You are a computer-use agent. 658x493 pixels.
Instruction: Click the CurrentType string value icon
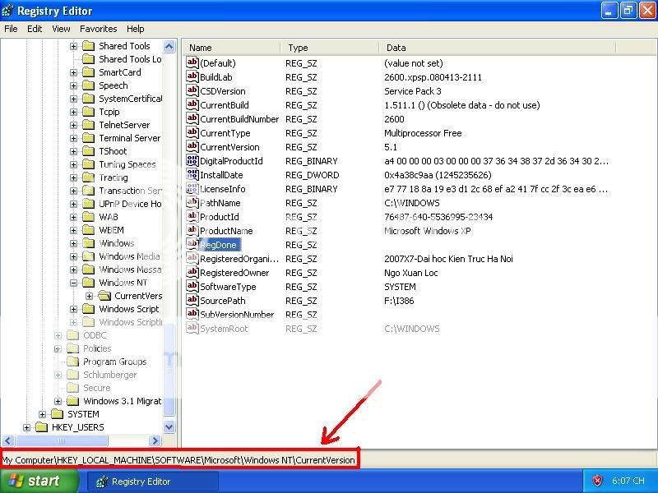[x=192, y=132]
